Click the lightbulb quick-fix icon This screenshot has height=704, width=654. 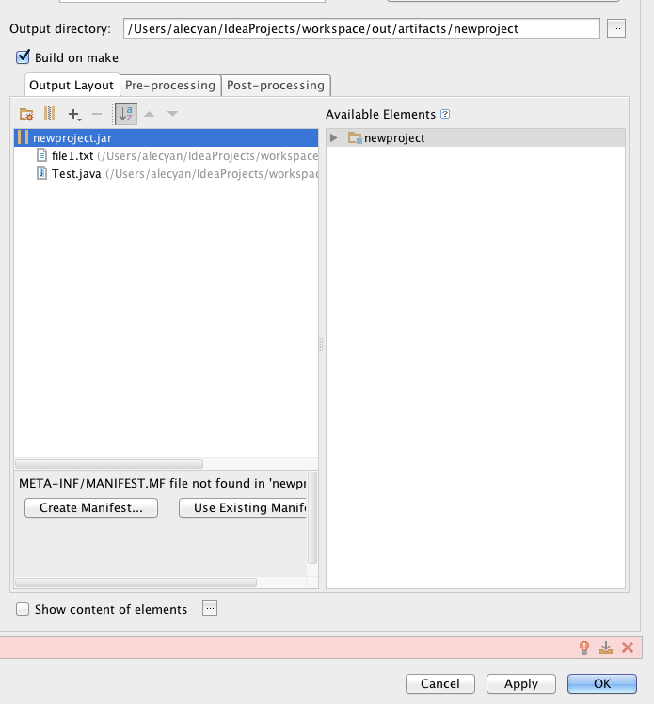point(584,648)
